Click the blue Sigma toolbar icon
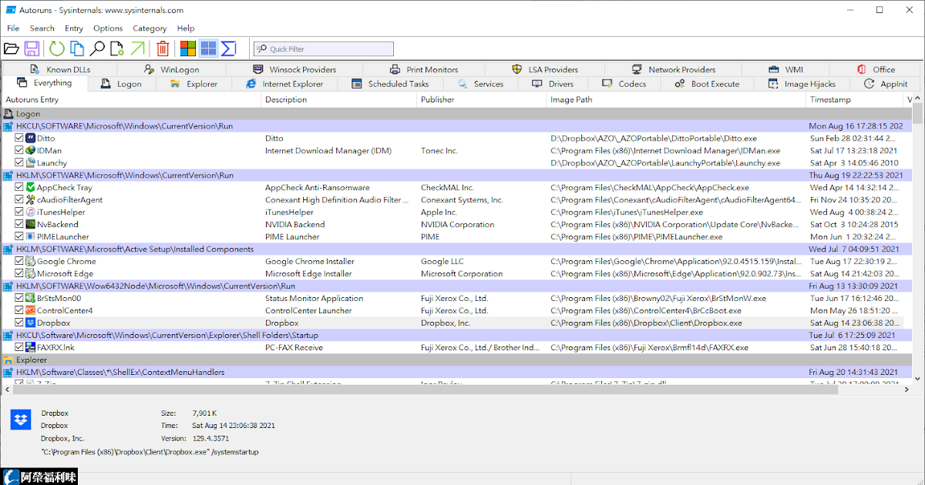Image resolution: width=925 pixels, height=485 pixels. point(228,48)
